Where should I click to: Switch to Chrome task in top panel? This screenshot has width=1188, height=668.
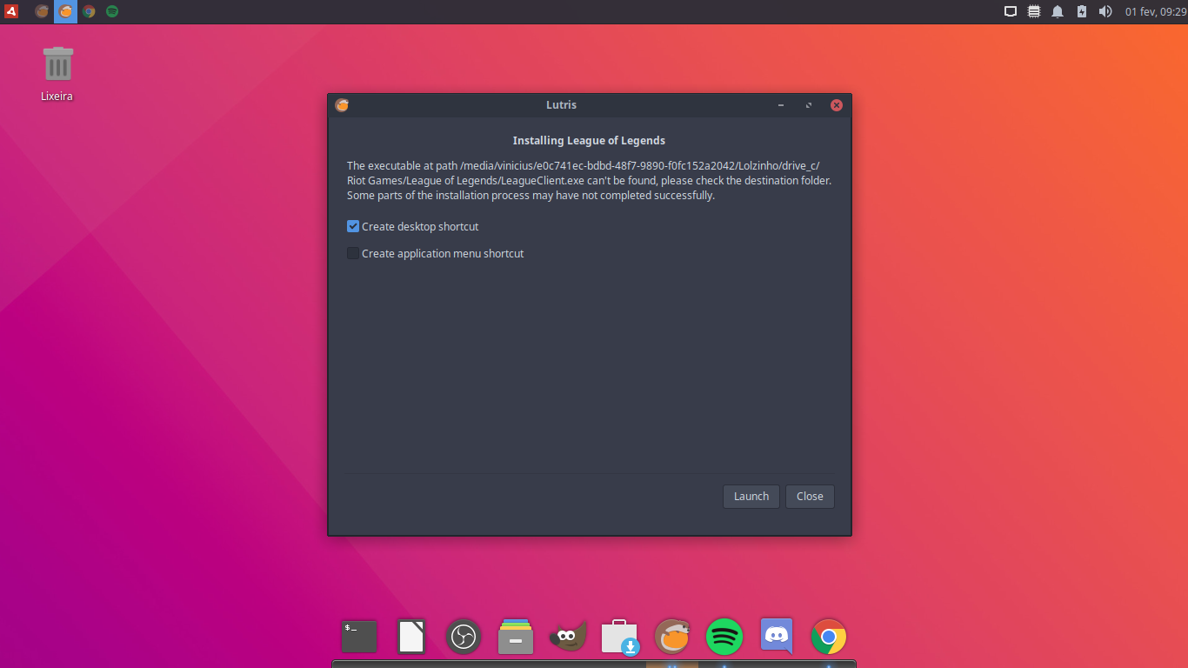tap(89, 11)
